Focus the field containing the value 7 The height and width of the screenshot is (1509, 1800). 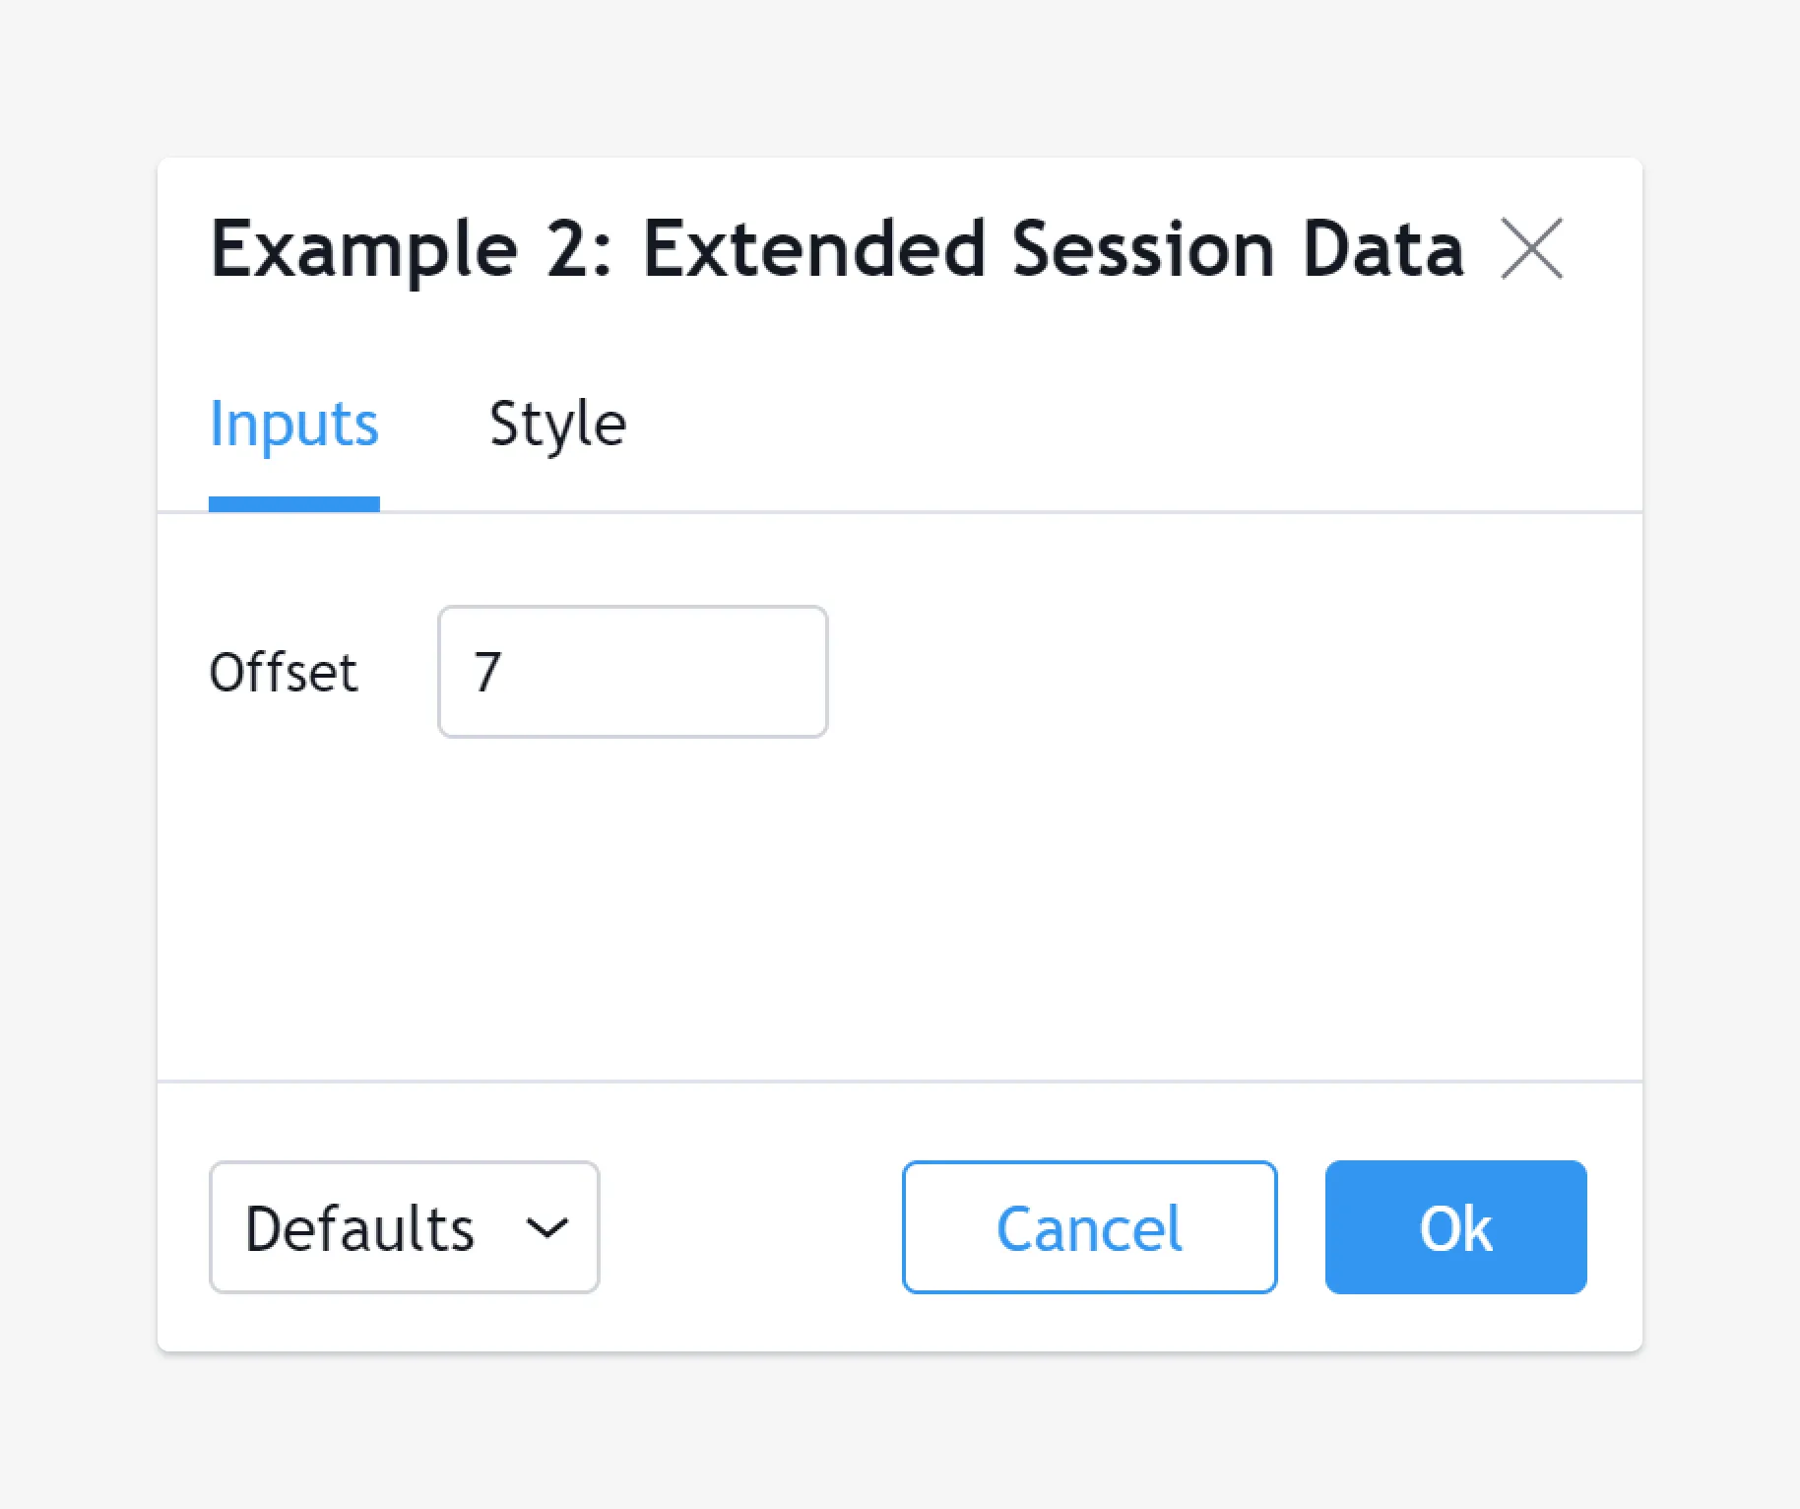(x=632, y=672)
